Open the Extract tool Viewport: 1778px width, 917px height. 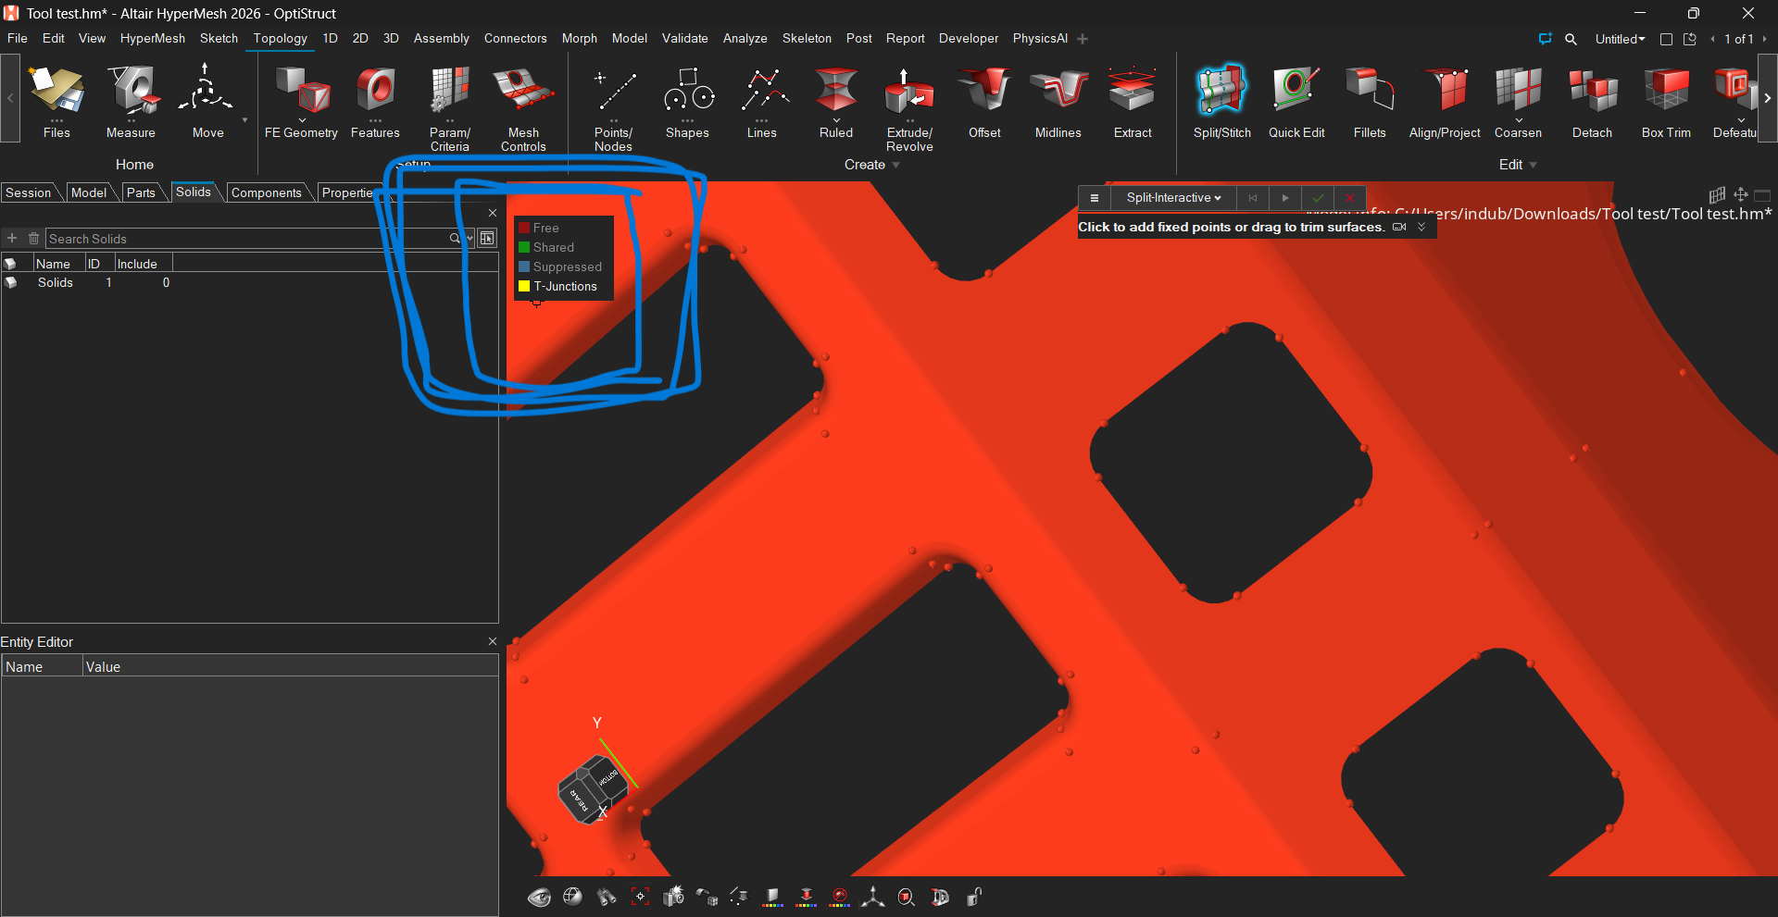click(x=1132, y=102)
